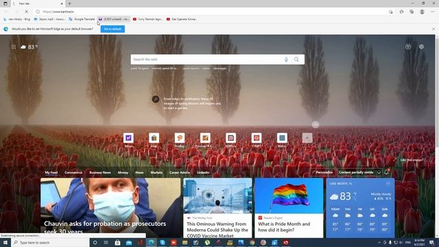Screen dimensions: 439x247
Task: Select the Career Advice feed tab
Action: [180, 172]
